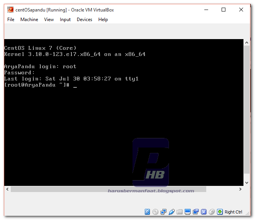This screenshot has width=255, height=220.
Task: Click the 'Password:' line in the terminal
Action: tap(19, 72)
